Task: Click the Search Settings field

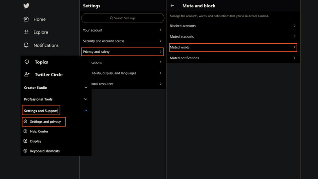Action: (x=122, y=18)
